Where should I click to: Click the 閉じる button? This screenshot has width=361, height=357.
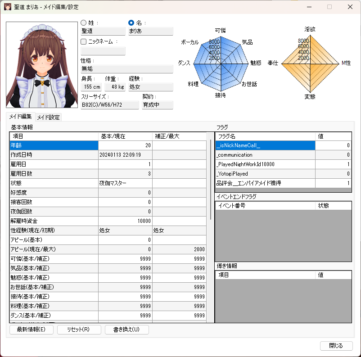point(336,346)
